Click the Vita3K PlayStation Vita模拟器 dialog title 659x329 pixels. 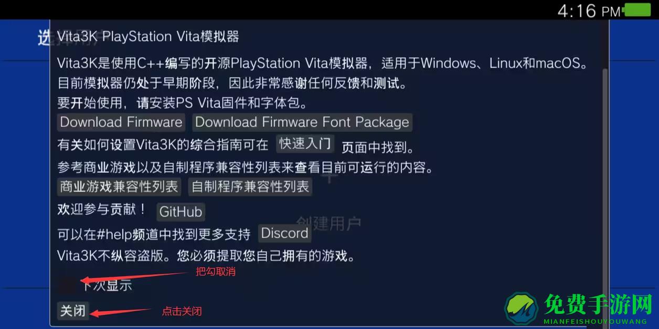(x=148, y=36)
